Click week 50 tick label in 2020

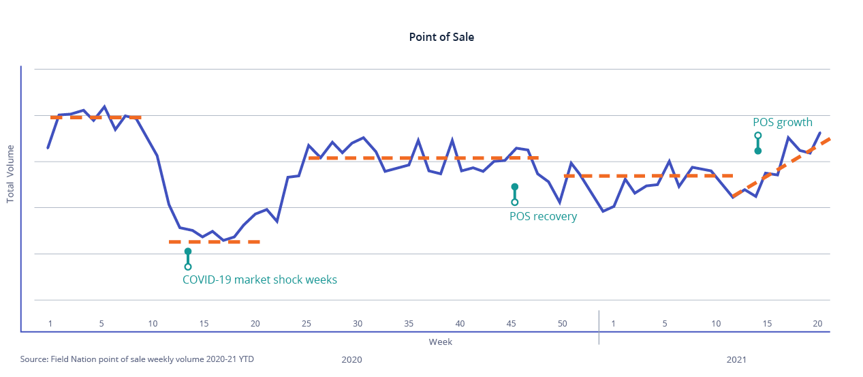(x=562, y=323)
